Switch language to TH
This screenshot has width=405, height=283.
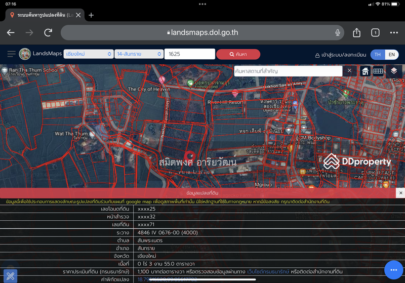377,55
